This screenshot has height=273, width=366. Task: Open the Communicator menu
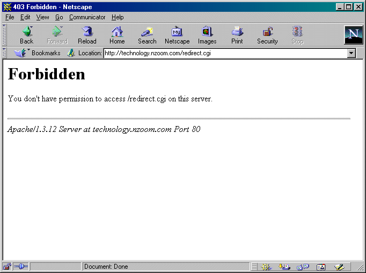[87, 17]
